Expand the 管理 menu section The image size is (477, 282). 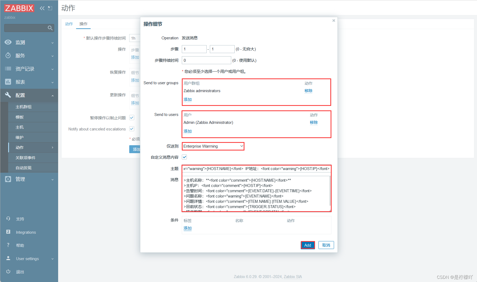click(53, 180)
